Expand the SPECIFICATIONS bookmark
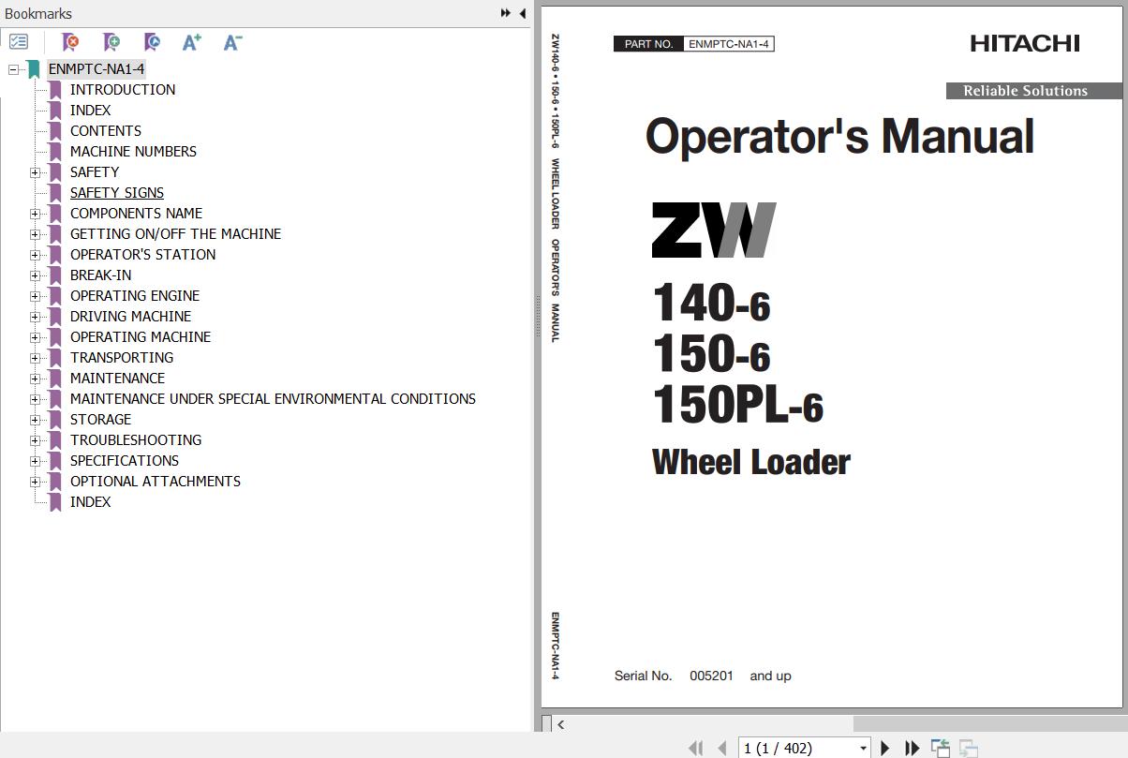The height and width of the screenshot is (758, 1128). tap(35, 461)
